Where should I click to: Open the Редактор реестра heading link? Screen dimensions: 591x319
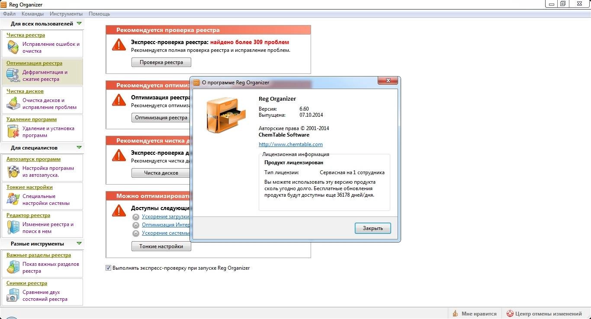pos(28,215)
